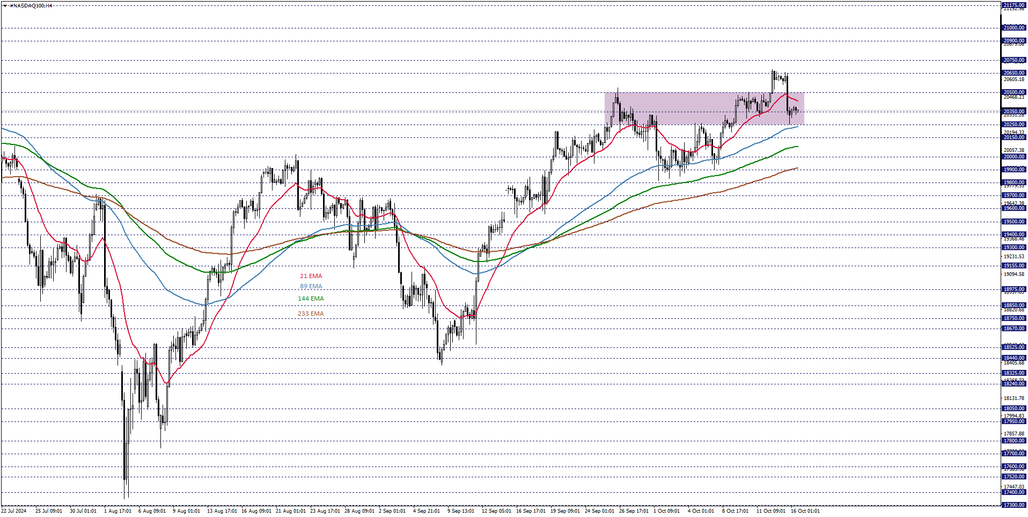Click the 6 Aug 09:01 time label
Image resolution: width=1028 pixels, height=517 pixels.
(152, 511)
